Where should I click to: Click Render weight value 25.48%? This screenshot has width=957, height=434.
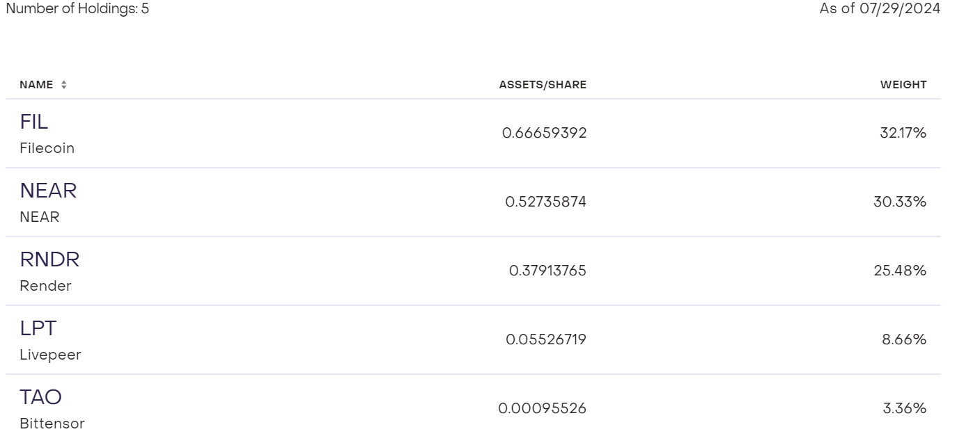[x=900, y=271]
